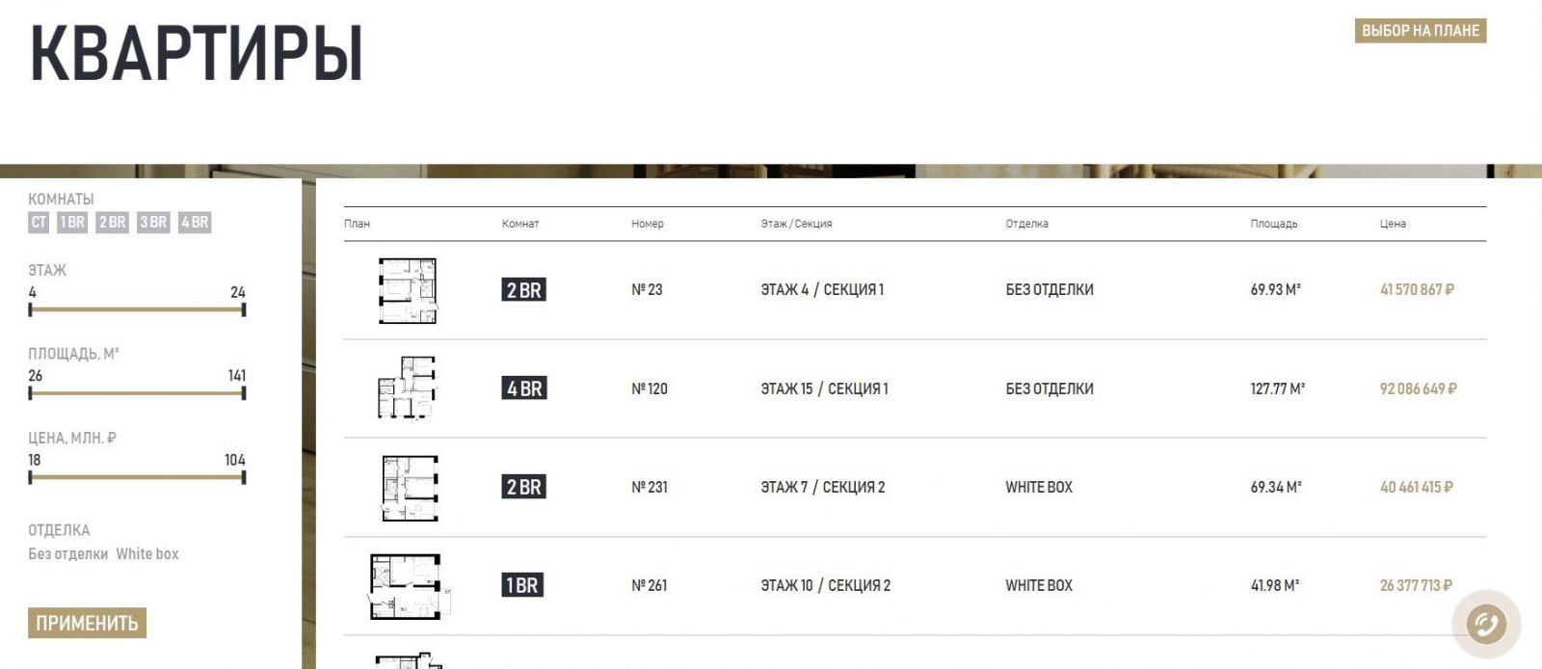Screen dimensions: 1542x669
Task: Click the phone callback icon
Action: (1486, 625)
